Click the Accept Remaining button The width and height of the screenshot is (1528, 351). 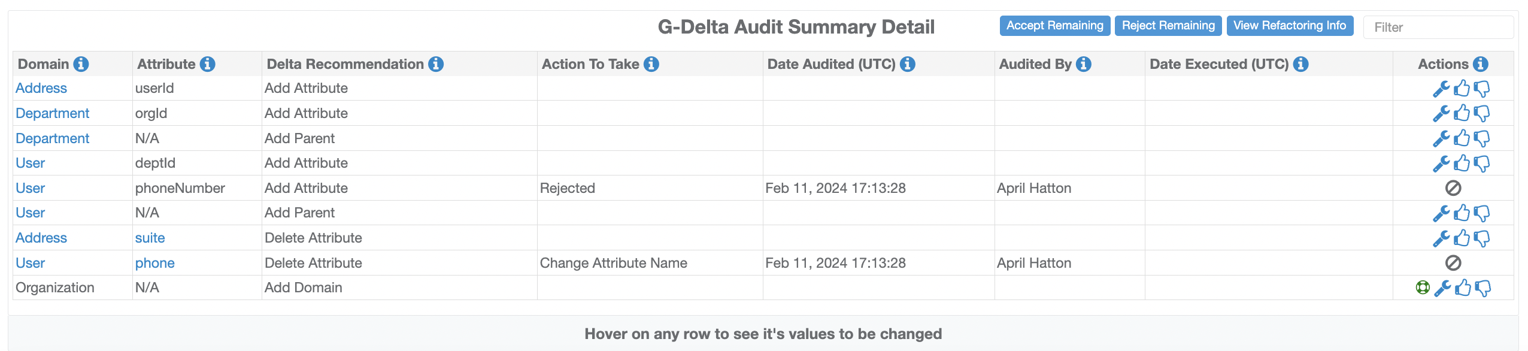tap(1054, 26)
